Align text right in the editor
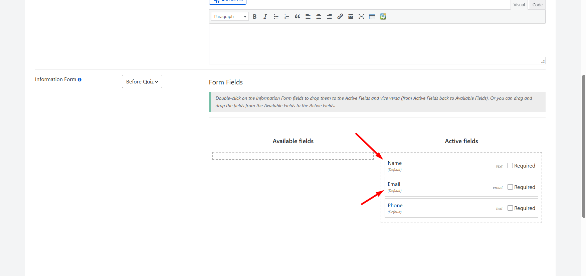This screenshot has height=276, width=586. coord(330,17)
